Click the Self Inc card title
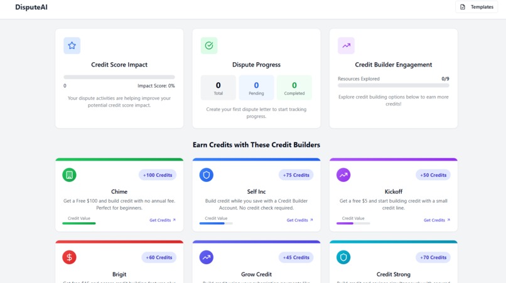This screenshot has height=283, width=506. [x=256, y=191]
